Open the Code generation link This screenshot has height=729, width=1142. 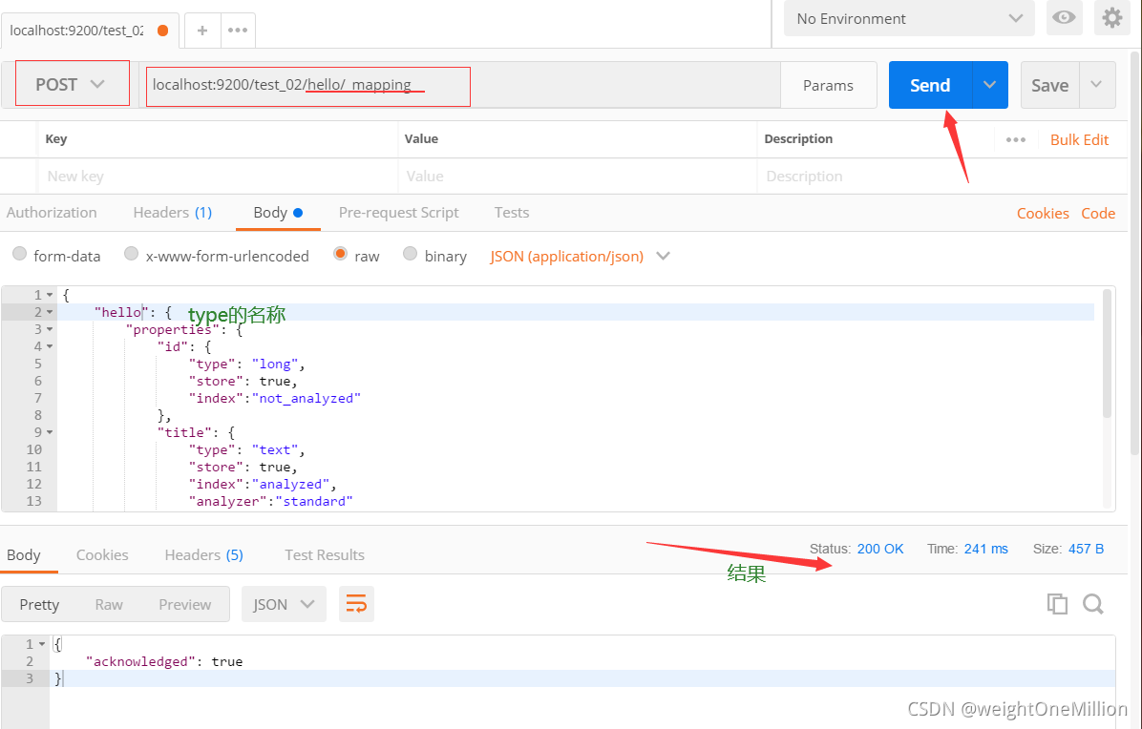[x=1097, y=213]
